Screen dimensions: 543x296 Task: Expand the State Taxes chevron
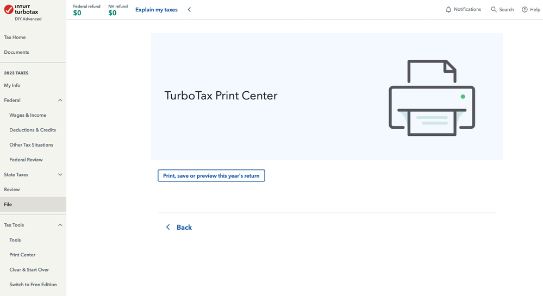tap(60, 175)
